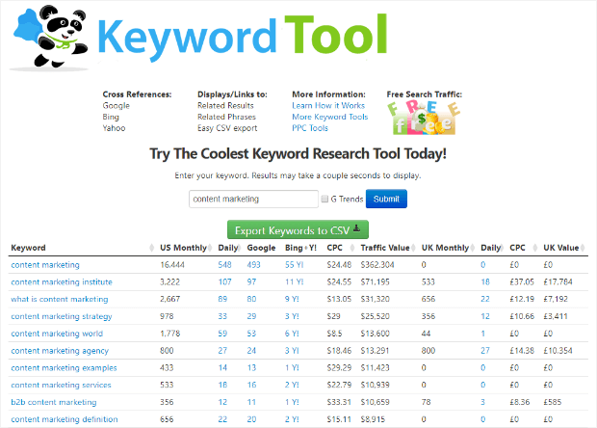Click UK Daily value 18 link
Screen dimensions: 597x428
click(x=485, y=282)
